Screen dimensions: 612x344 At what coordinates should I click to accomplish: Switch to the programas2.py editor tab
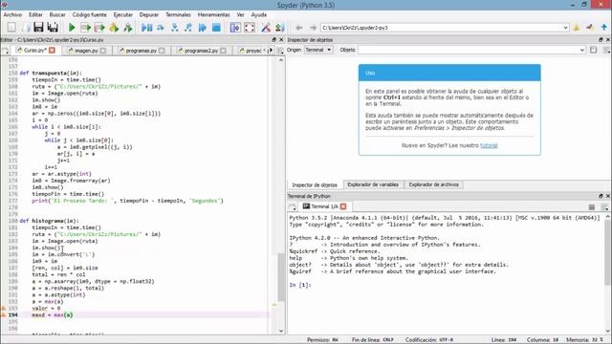click(x=201, y=51)
